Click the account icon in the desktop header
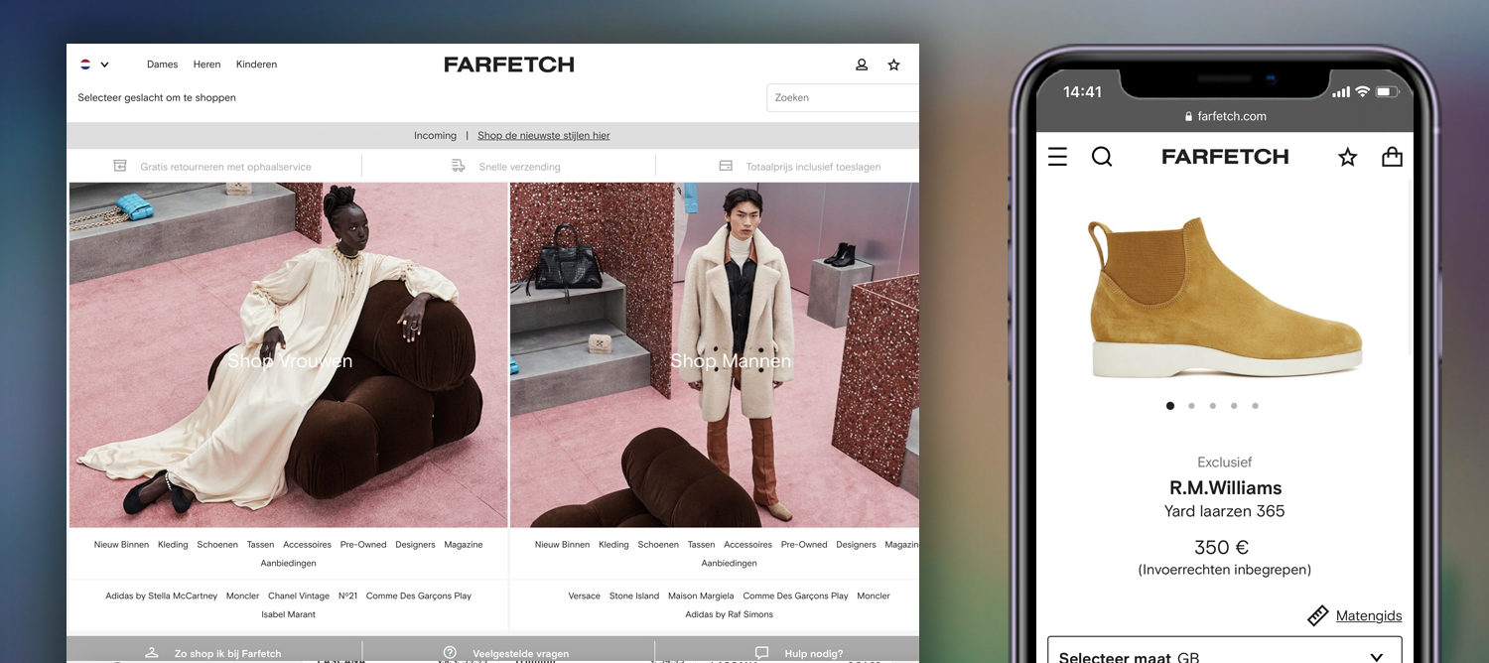Viewport: 1489px width, 663px height. 861,64
